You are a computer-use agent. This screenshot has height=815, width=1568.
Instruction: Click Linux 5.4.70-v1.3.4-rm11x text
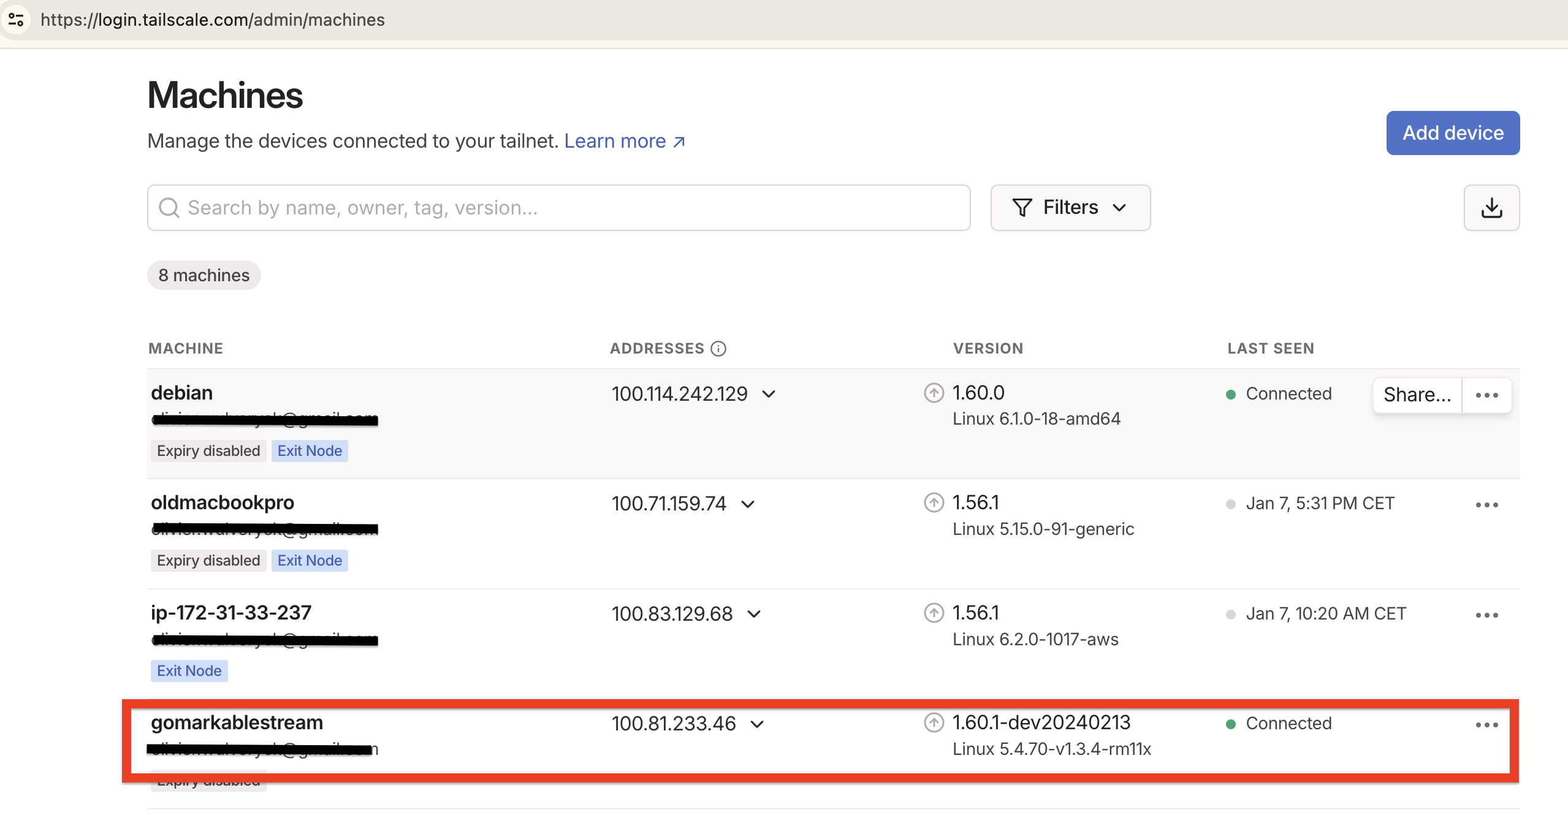click(1052, 749)
